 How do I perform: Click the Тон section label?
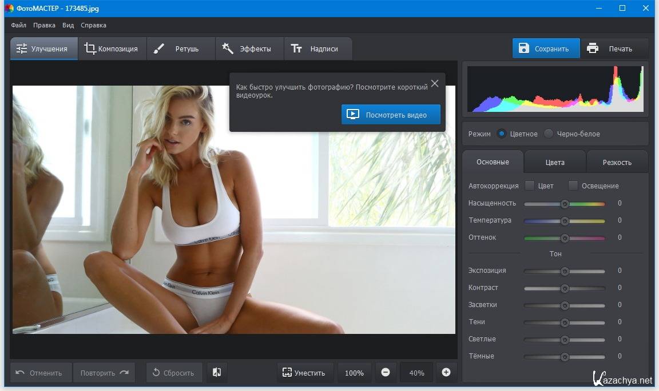tap(555, 254)
